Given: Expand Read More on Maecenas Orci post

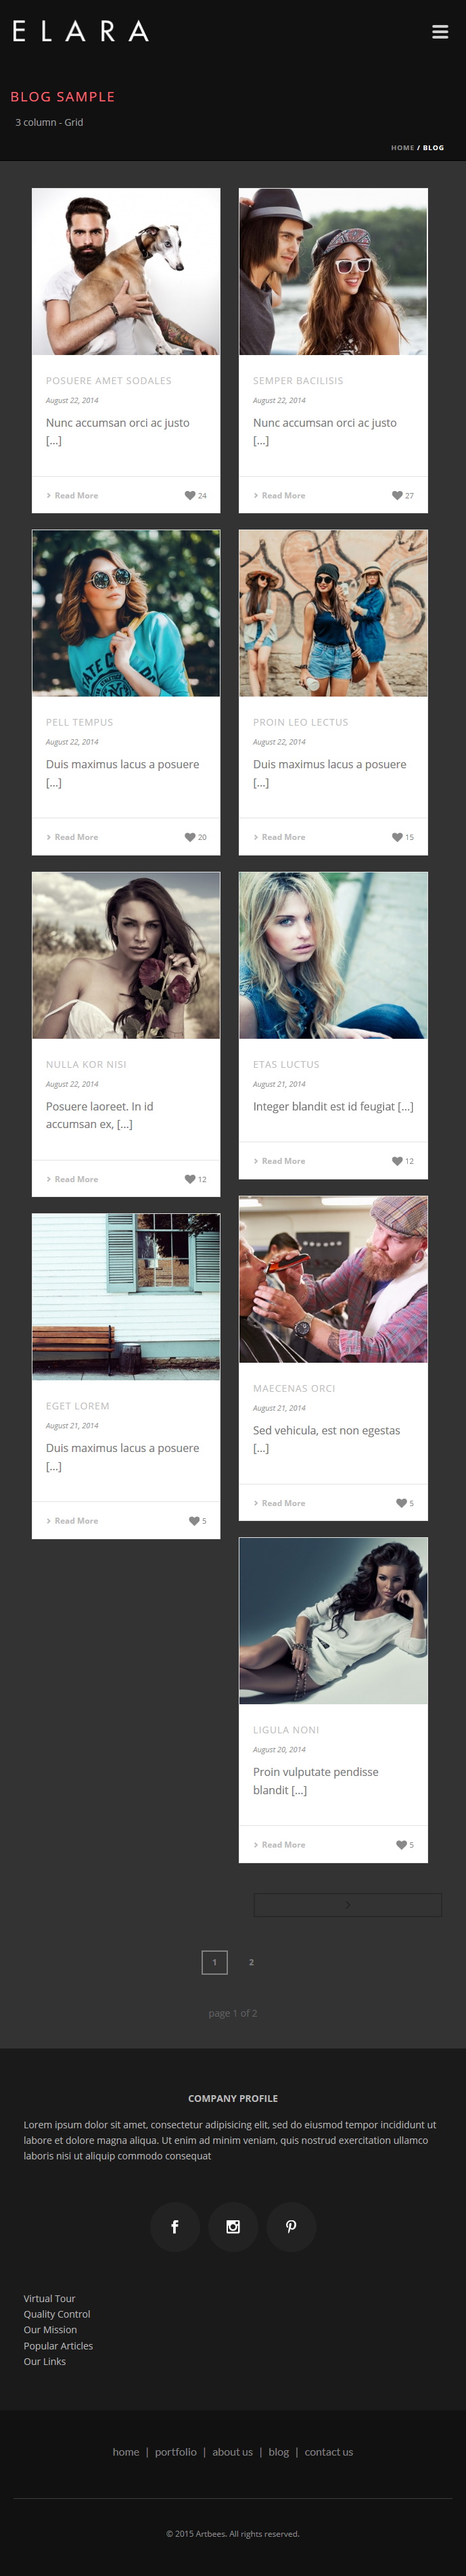Looking at the screenshot, I should point(279,1503).
